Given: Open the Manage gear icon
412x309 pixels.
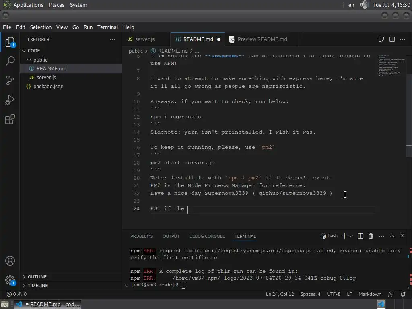Looking at the screenshot, I should 10,280.
